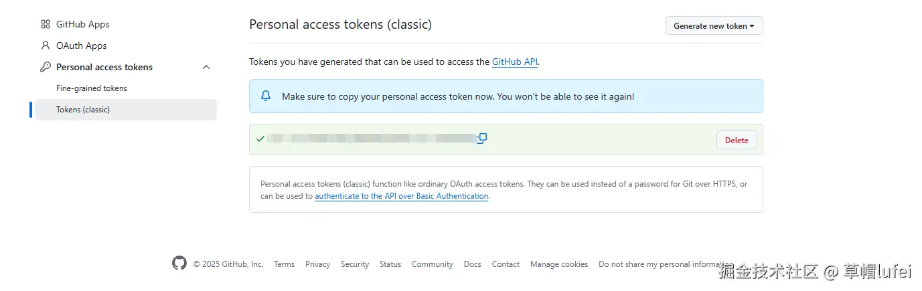Click the copy token icon
Screen dimensions: 922x291
click(482, 138)
